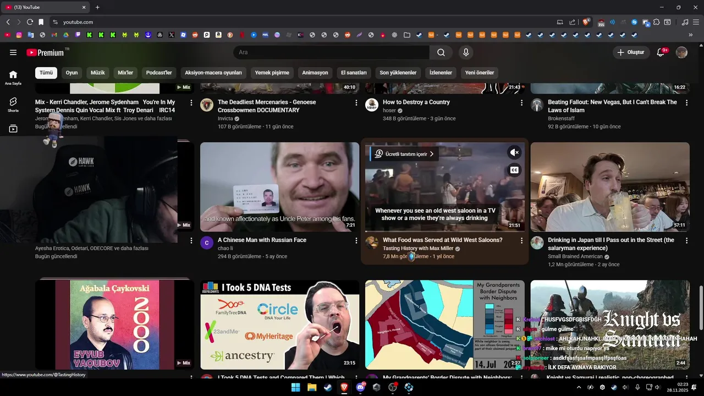Screen dimensions: 704x396
Task: Select the Podcast'ler filter chip
Action: point(159,73)
